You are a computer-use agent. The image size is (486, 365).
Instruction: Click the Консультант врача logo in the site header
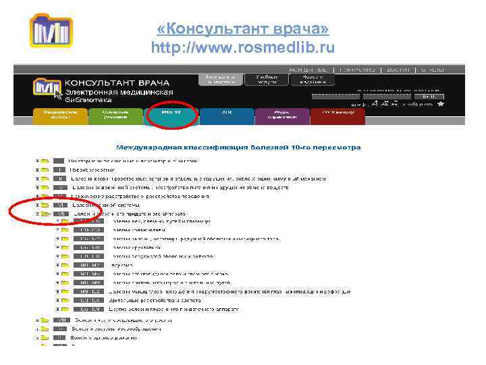tap(47, 87)
